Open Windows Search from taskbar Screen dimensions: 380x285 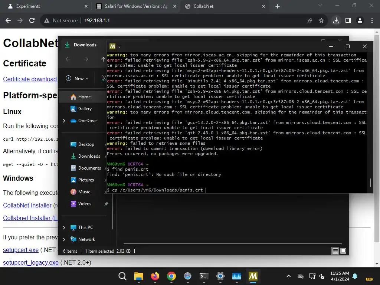tap(122, 276)
